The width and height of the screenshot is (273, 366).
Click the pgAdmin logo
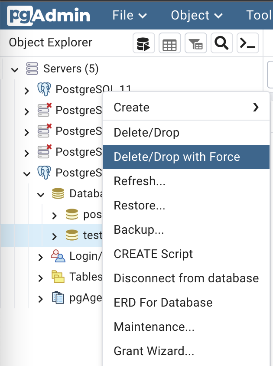click(49, 15)
